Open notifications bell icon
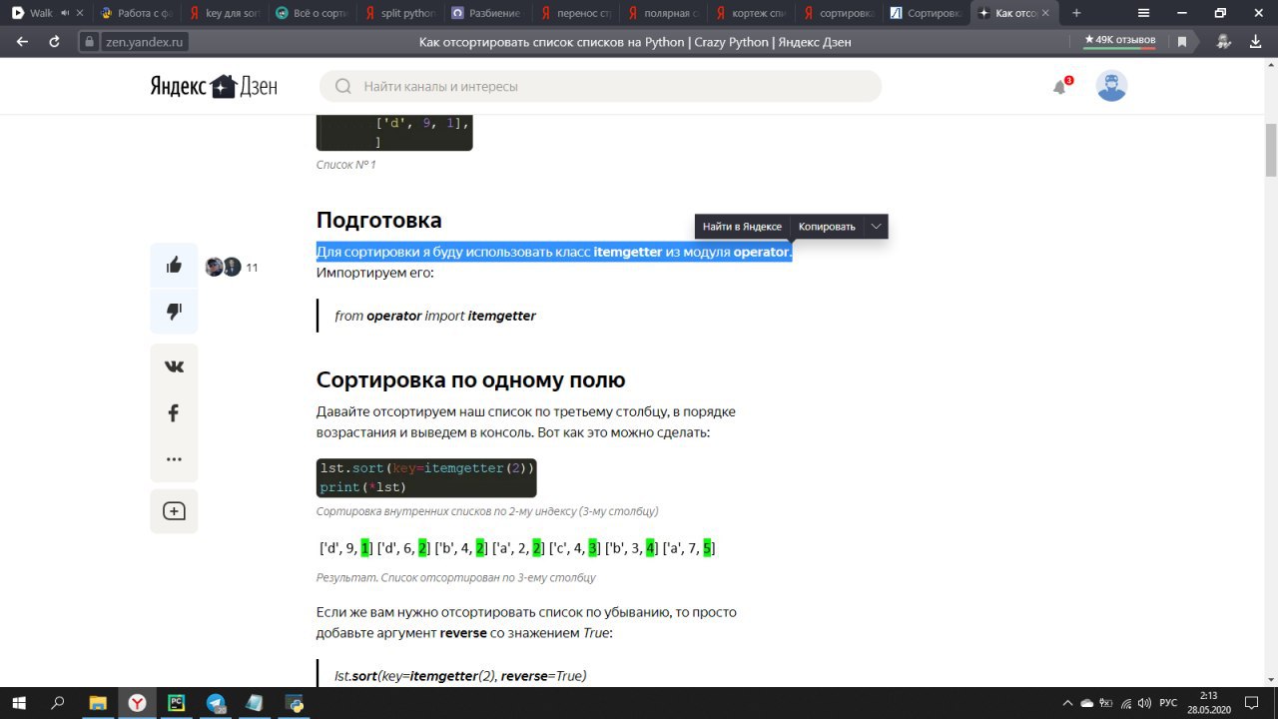The height and width of the screenshot is (719, 1278). (1060, 87)
